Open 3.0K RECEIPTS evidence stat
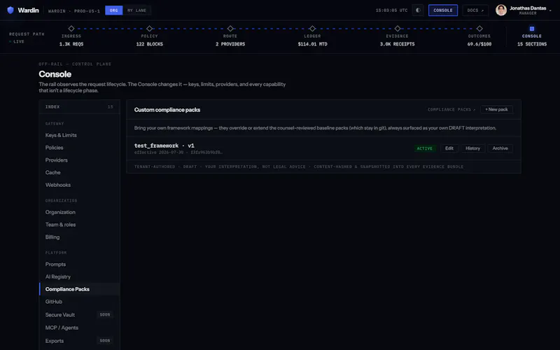560x350 pixels. click(397, 44)
